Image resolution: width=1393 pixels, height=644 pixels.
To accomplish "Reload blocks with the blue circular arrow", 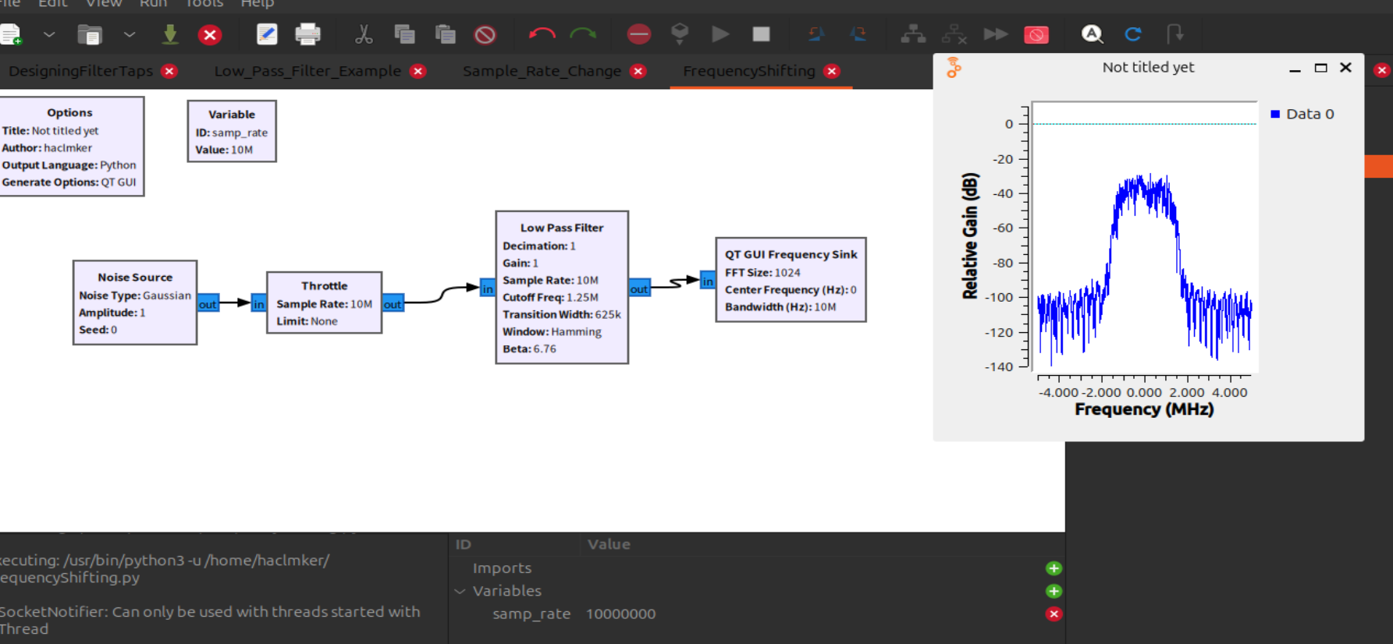I will (1133, 34).
